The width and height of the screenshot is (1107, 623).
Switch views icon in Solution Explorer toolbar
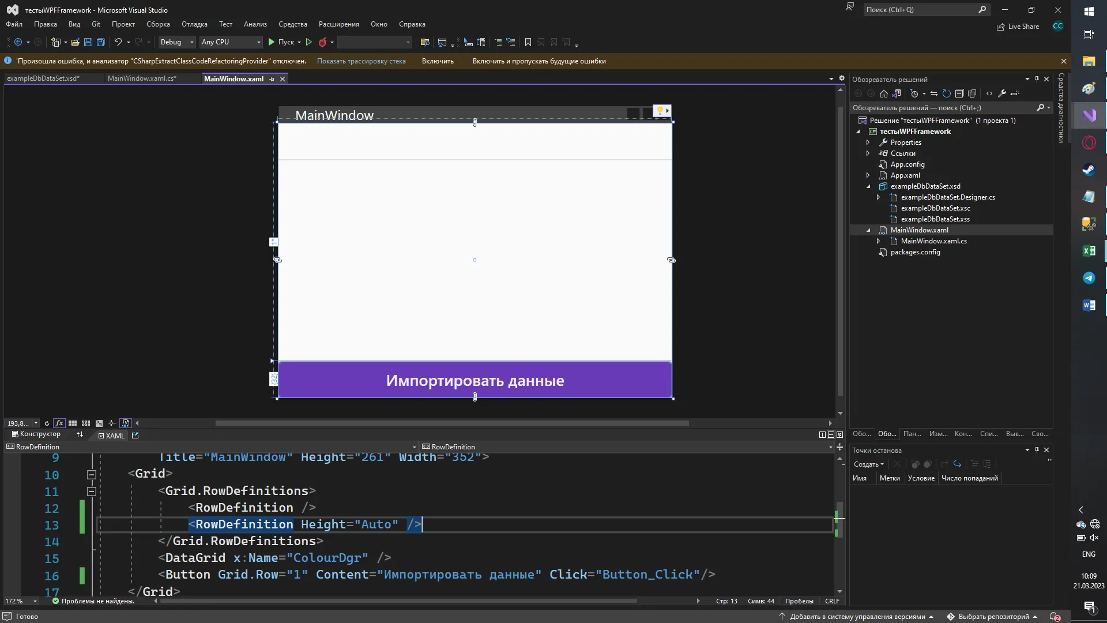click(897, 93)
